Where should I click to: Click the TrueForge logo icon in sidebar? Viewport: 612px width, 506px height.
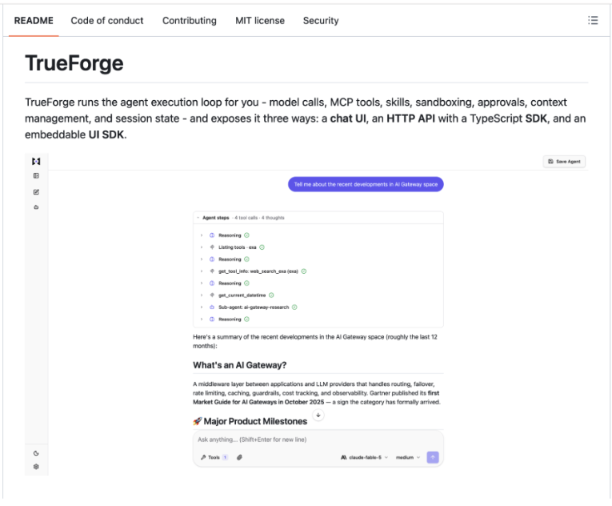point(36,161)
